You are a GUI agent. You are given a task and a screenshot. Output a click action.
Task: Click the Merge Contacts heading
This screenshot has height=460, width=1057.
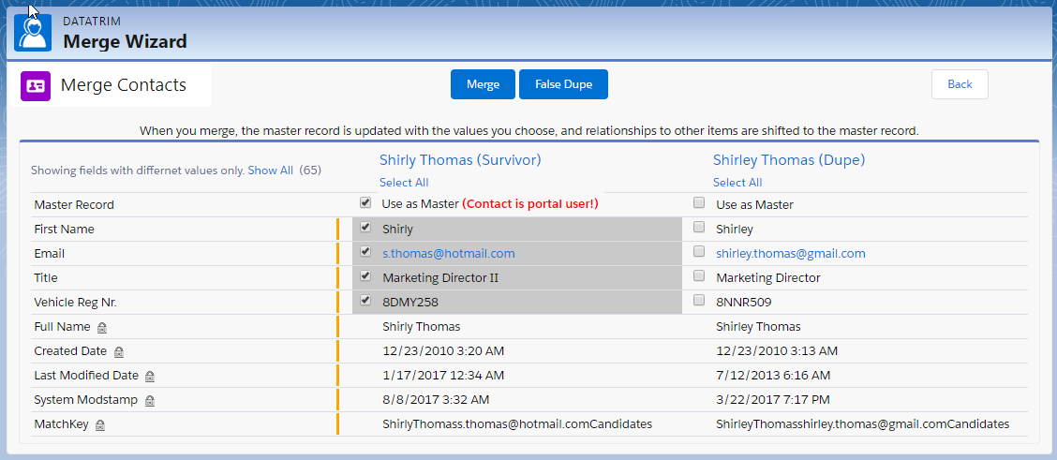coord(124,85)
